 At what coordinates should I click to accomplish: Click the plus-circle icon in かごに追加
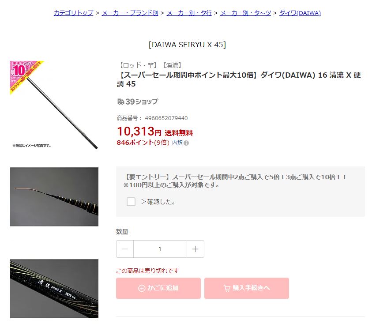(x=142, y=288)
